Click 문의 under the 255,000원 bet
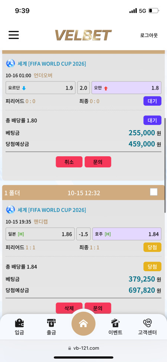The height and width of the screenshot is (362, 167). coord(98,162)
